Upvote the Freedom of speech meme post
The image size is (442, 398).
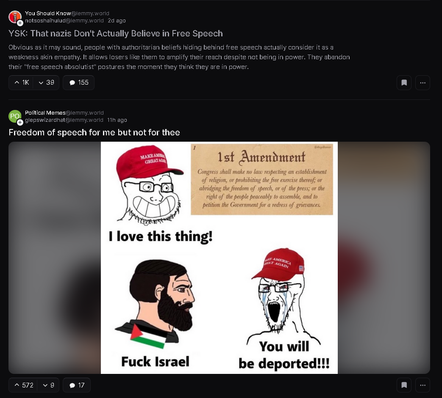point(23,385)
